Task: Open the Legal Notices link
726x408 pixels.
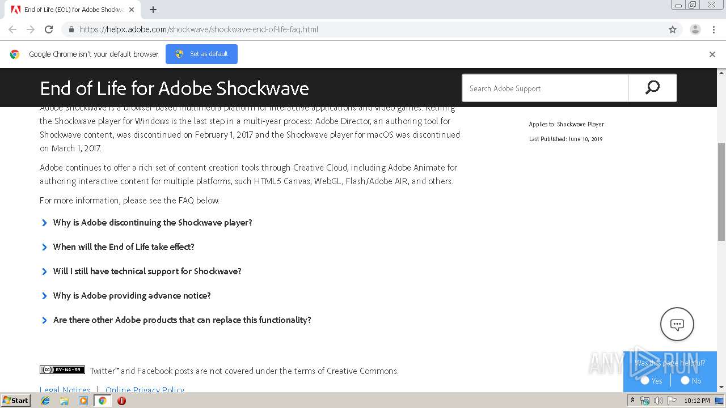Action: 65,389
